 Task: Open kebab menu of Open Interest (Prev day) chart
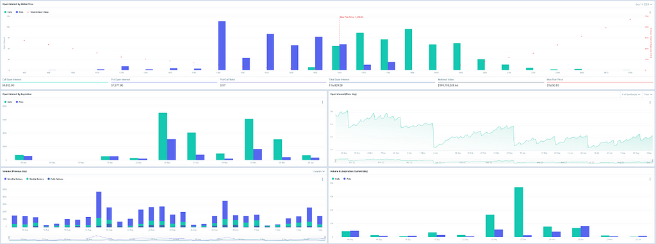coord(650,102)
